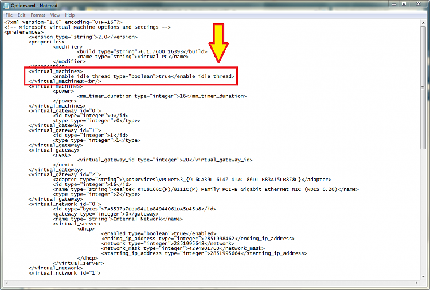Open the View menu
This screenshot has height=290, width=430.
pos(55,15)
